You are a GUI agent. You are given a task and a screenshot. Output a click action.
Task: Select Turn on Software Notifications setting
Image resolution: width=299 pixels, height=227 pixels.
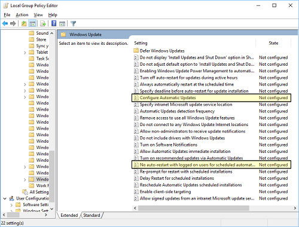point(211,145)
